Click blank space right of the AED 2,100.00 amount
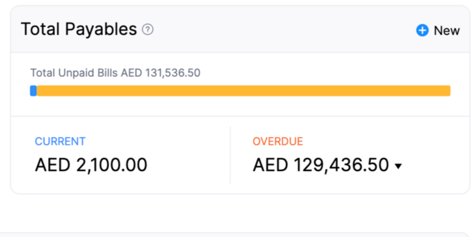Screen dimensions: 476x237 [190, 165]
